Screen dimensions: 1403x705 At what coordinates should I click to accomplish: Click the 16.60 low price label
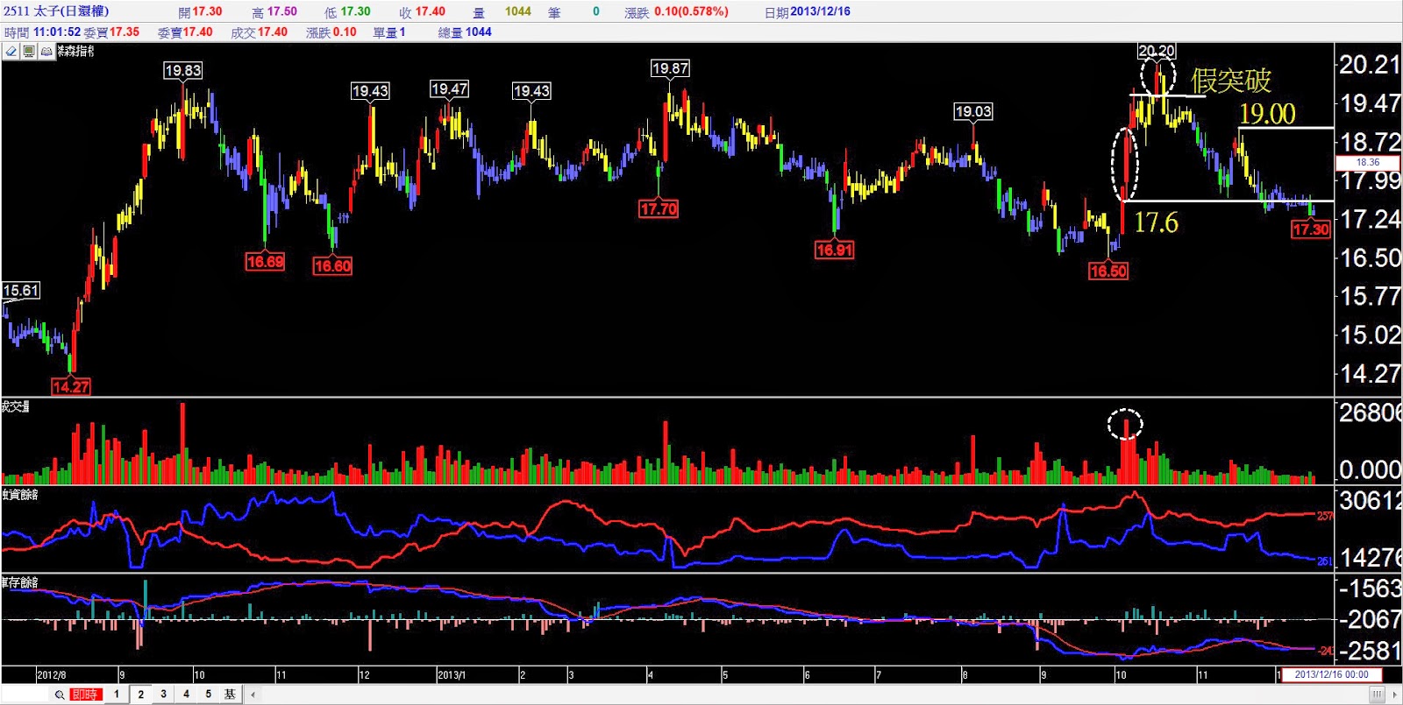tap(332, 265)
